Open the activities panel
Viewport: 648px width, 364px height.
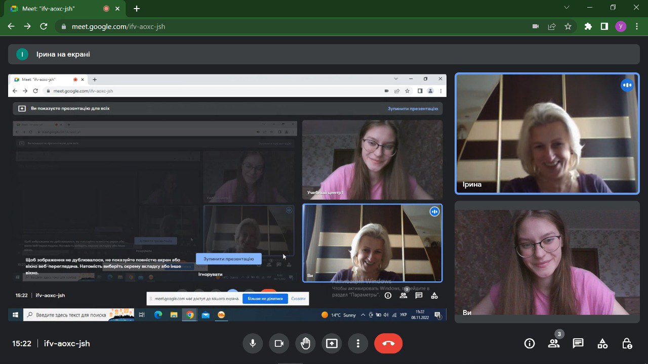coord(602,344)
